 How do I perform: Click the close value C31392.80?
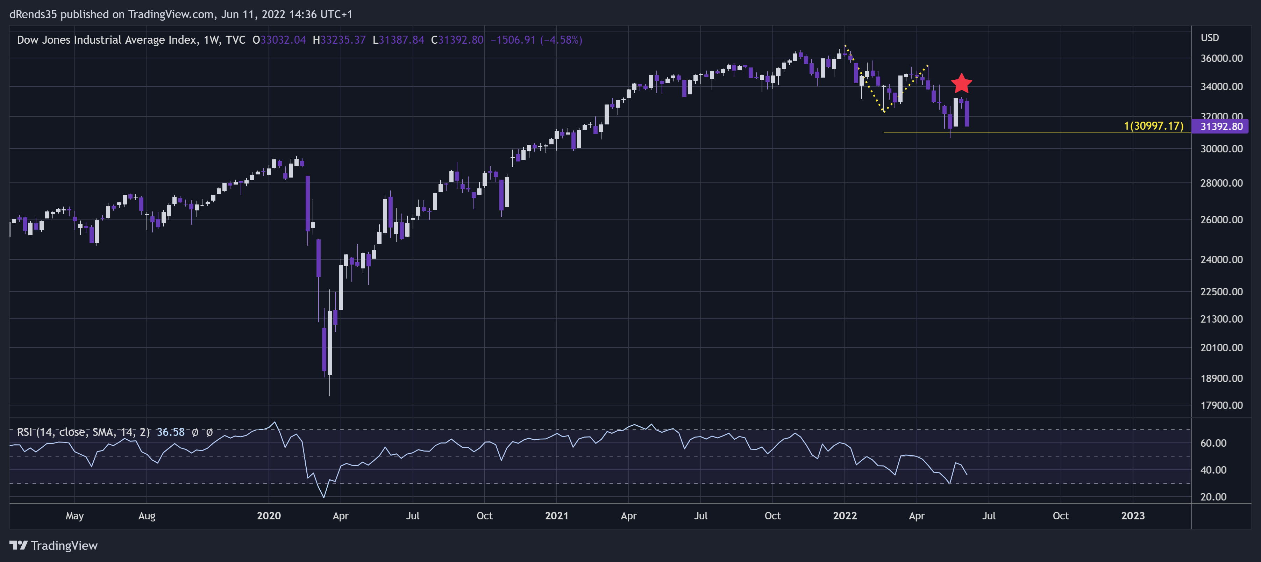coord(457,40)
